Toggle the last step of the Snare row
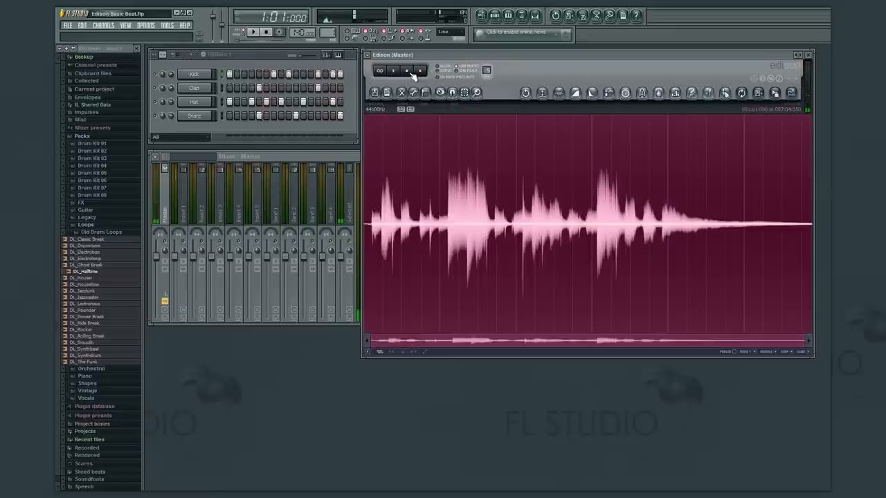This screenshot has width=886, height=498. (x=340, y=116)
